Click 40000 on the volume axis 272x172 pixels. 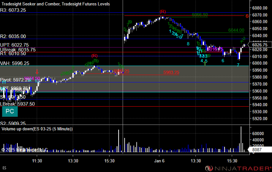pos(258,140)
